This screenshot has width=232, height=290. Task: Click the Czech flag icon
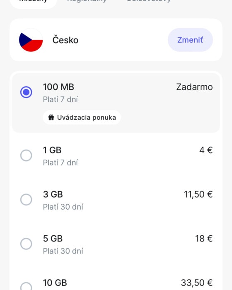click(x=31, y=40)
